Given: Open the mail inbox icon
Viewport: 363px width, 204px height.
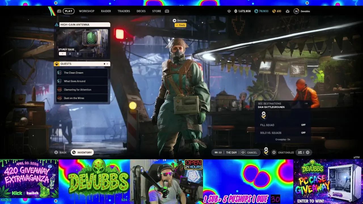Looking at the screenshot, I should pyautogui.click(x=288, y=11).
